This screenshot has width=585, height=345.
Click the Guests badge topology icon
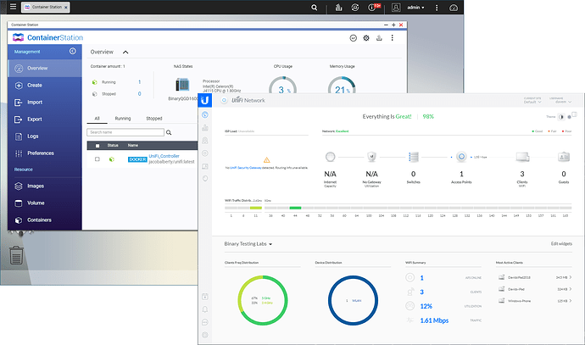pyautogui.click(x=564, y=157)
